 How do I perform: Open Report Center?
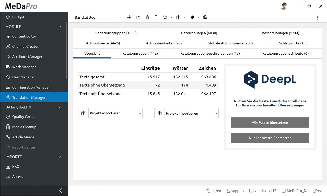(x=34, y=147)
